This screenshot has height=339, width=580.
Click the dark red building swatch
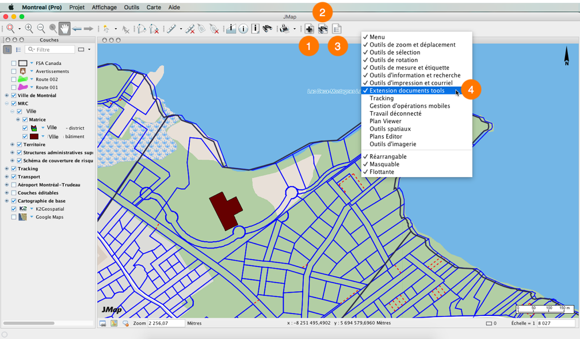coord(34,136)
